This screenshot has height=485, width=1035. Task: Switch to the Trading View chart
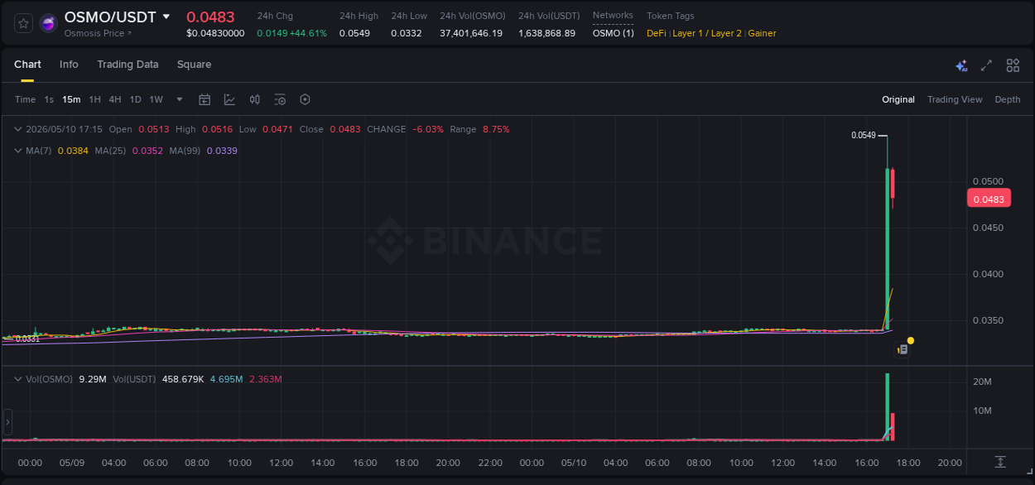coord(955,99)
